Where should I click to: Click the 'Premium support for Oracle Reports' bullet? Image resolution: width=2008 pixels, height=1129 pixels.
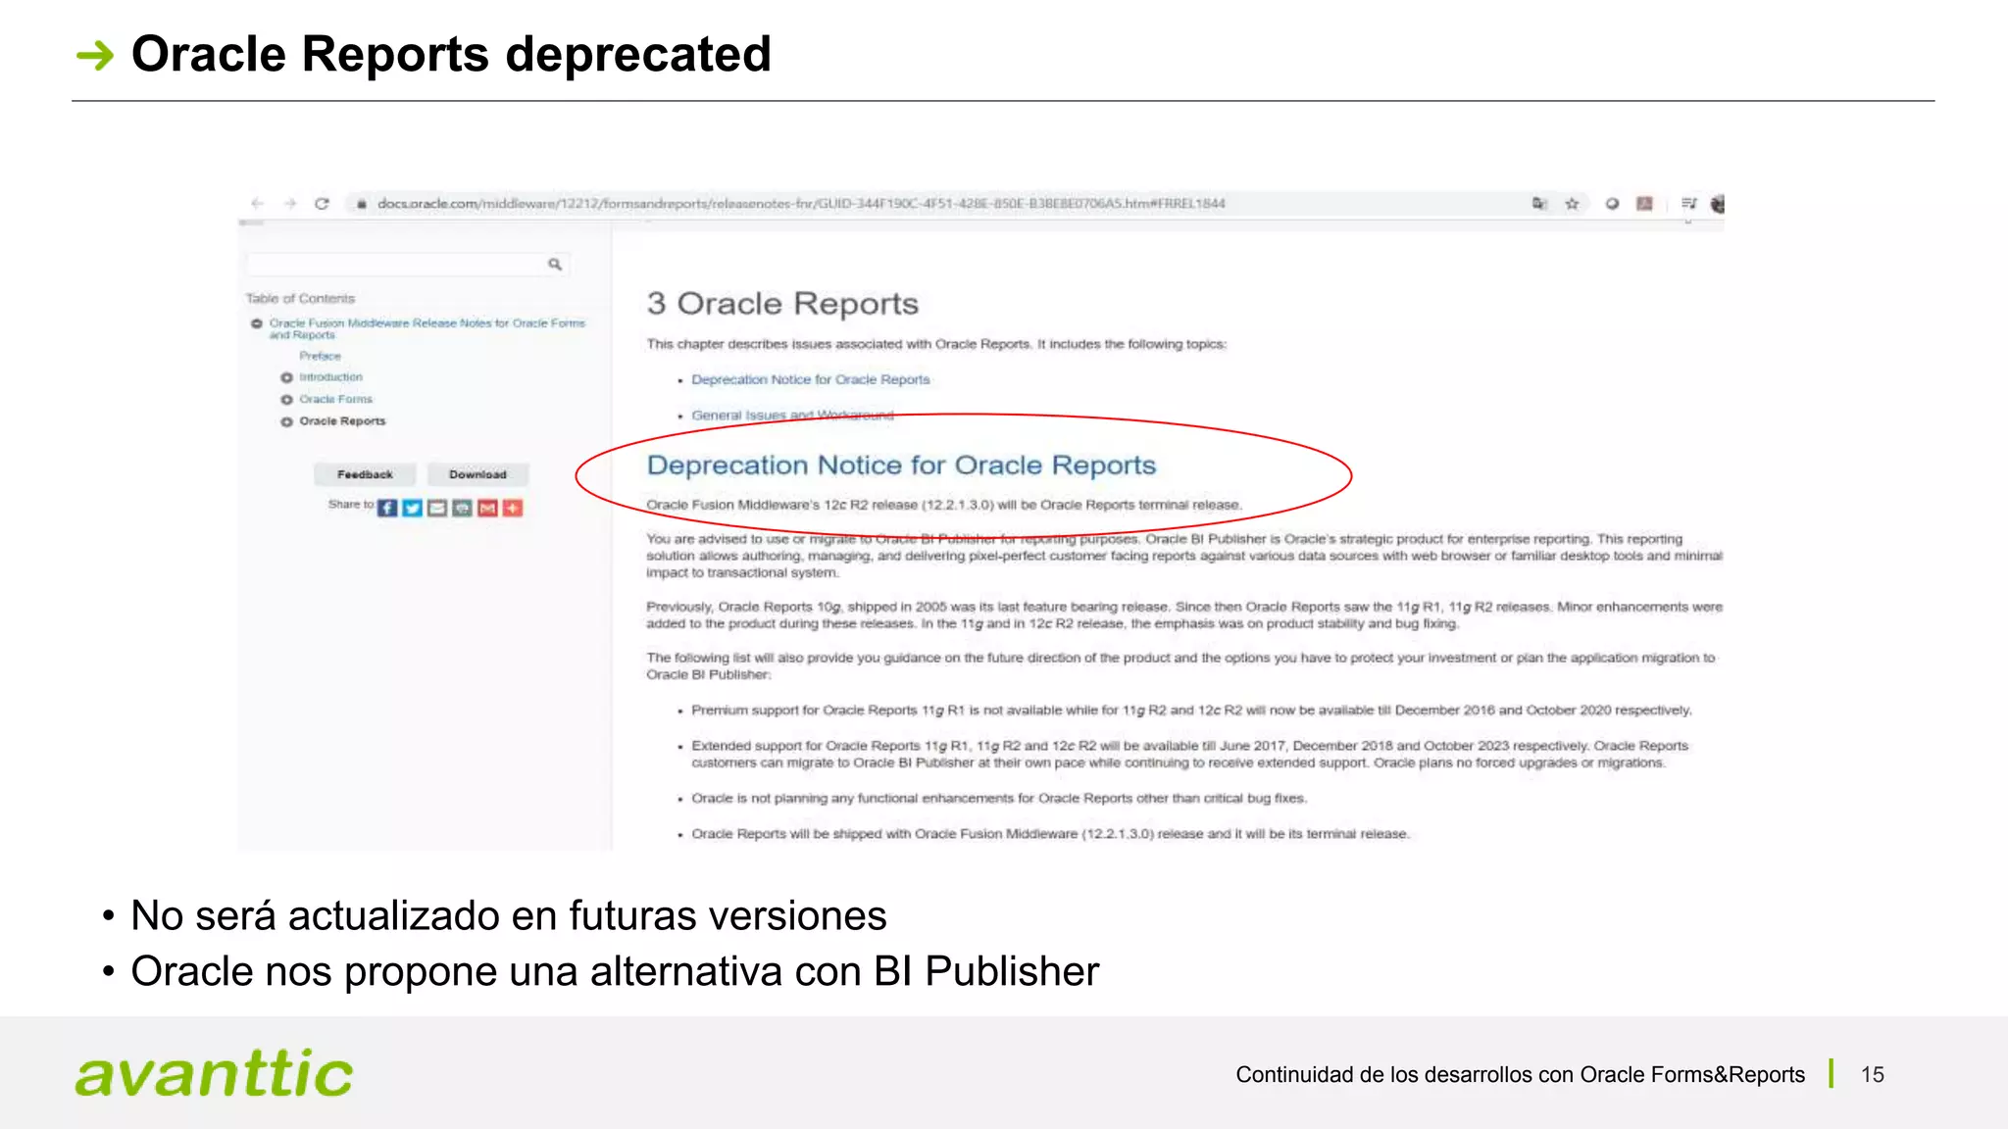click(1191, 711)
